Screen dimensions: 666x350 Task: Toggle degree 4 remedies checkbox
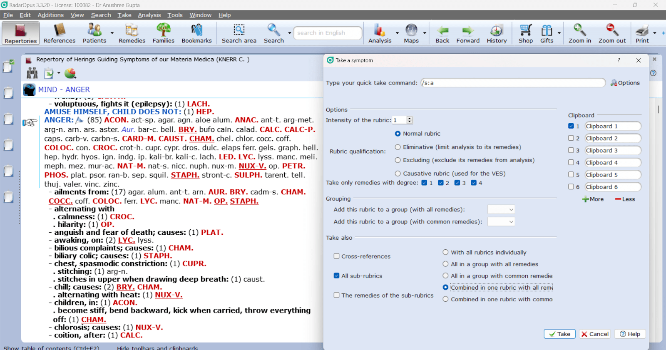click(474, 183)
